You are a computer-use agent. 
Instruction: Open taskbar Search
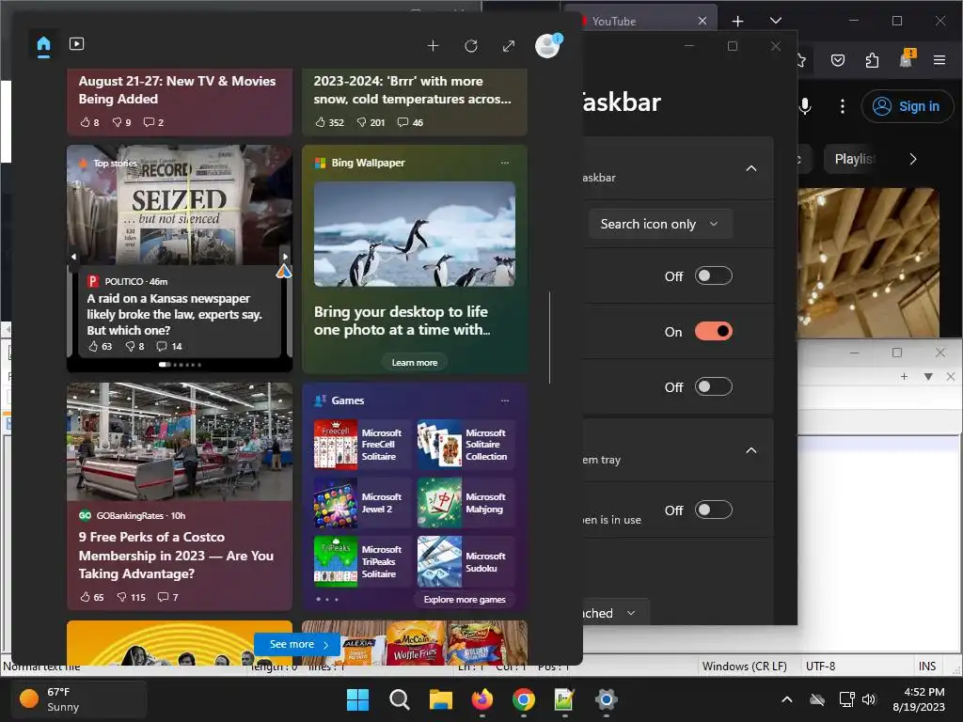point(399,699)
